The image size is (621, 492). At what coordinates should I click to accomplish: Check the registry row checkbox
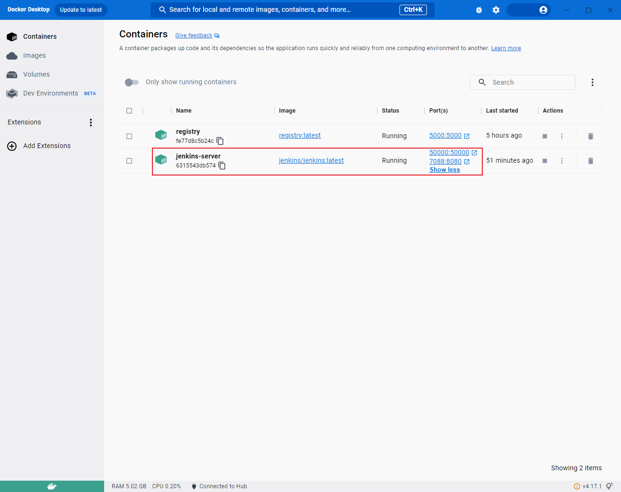coord(129,136)
